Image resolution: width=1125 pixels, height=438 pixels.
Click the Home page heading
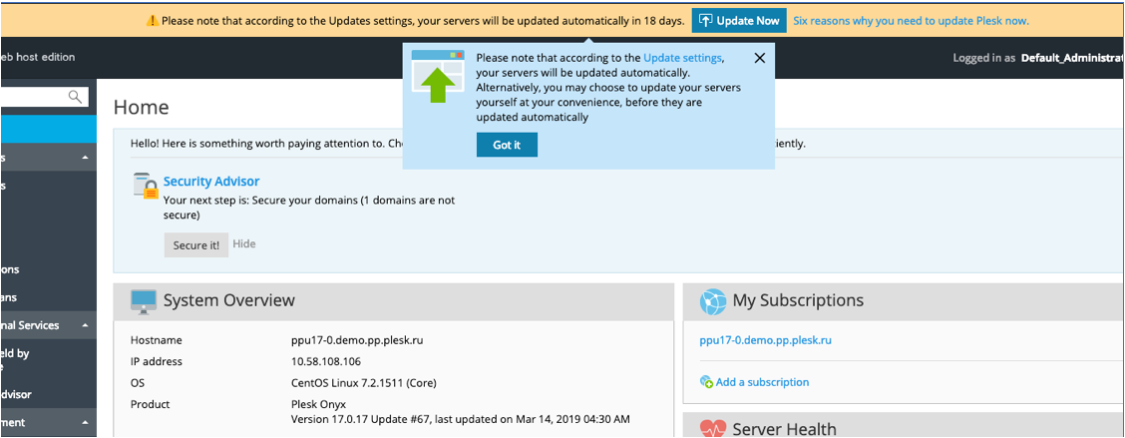pos(142,108)
